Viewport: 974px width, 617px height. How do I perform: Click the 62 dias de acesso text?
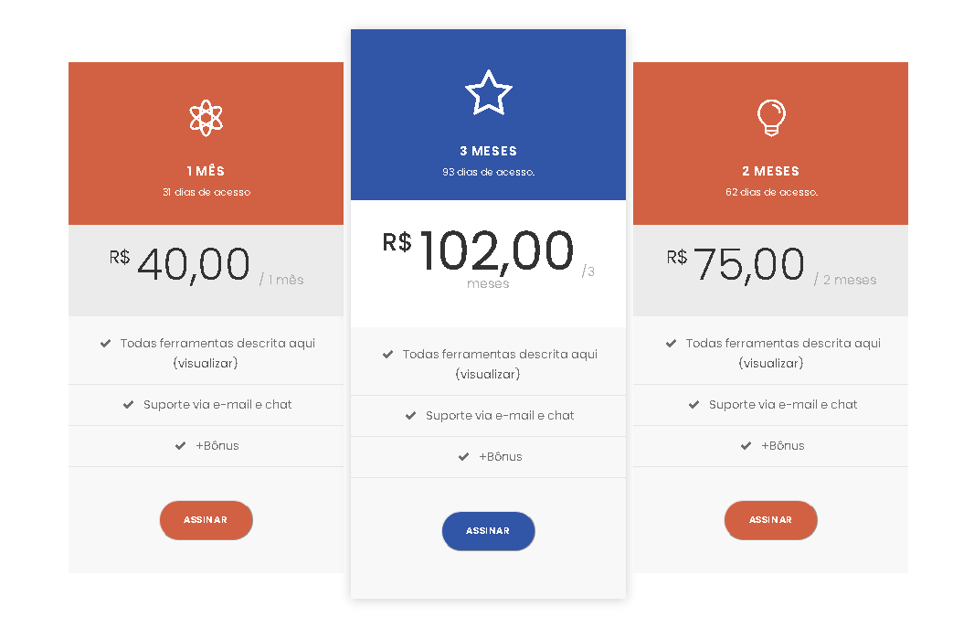pos(771,193)
